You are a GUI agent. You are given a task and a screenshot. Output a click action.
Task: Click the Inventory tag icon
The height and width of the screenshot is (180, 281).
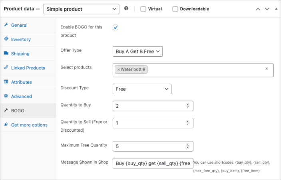point(6,39)
